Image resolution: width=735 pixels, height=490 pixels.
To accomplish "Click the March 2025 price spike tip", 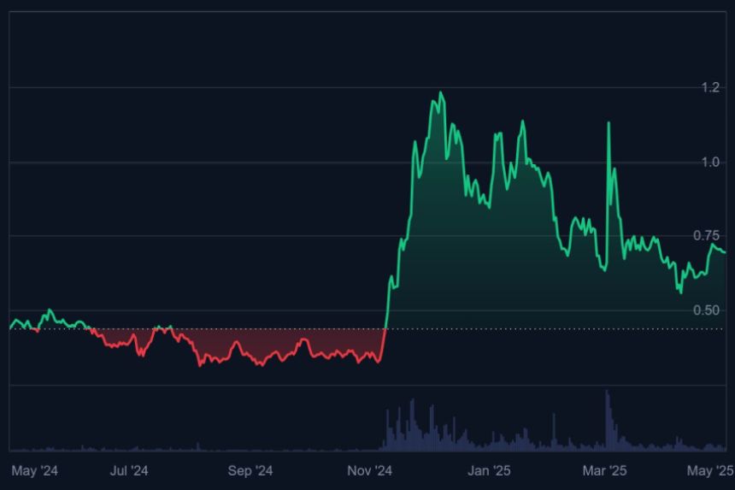I will coord(609,123).
